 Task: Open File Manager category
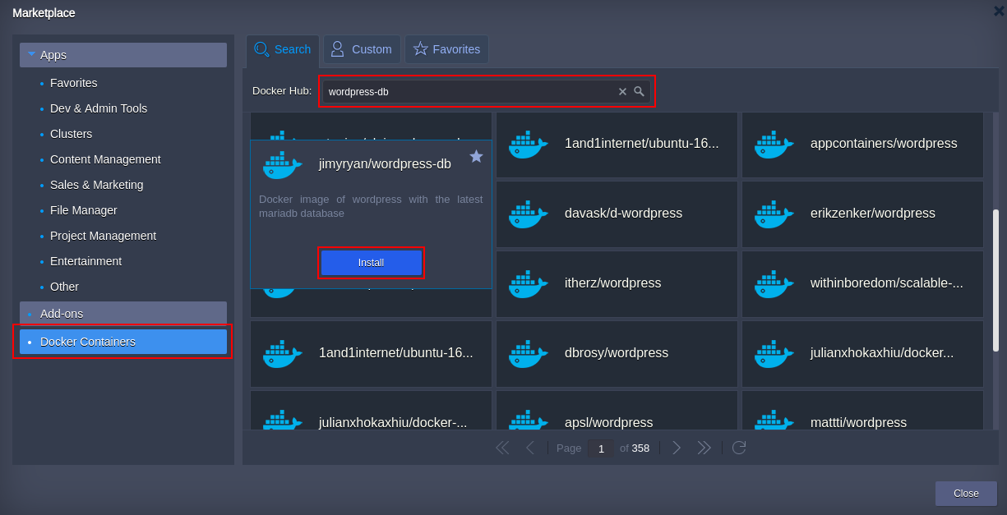coord(83,210)
